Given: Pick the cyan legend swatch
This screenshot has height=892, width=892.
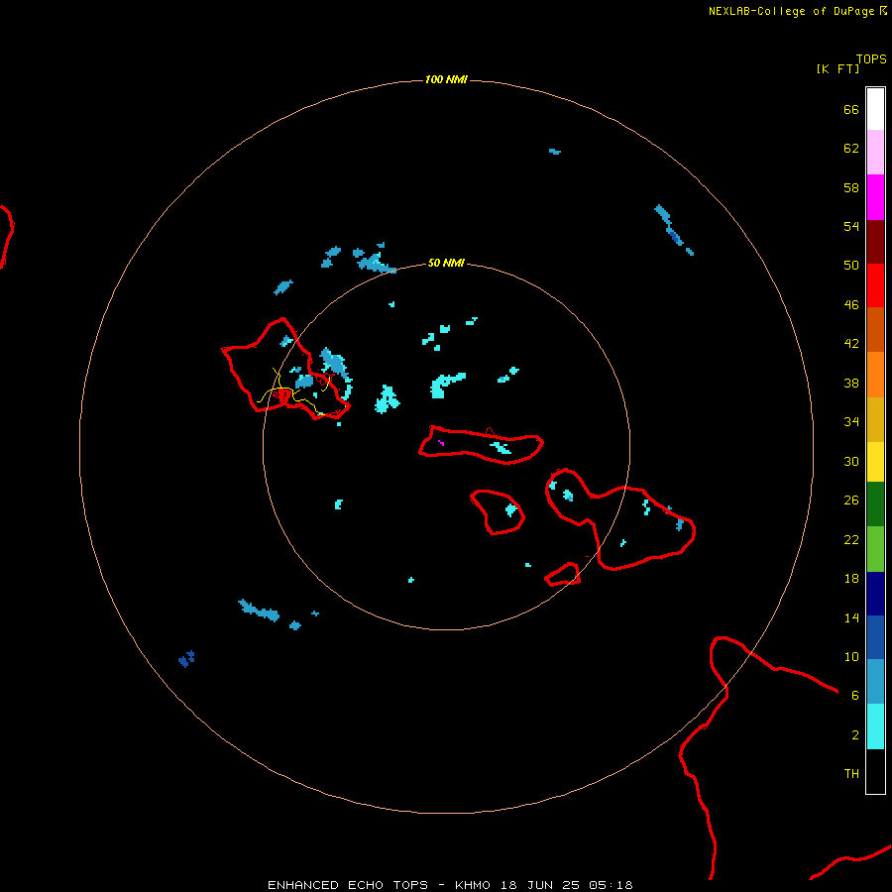Looking at the screenshot, I should pos(875,726).
